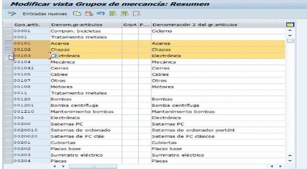307x169 pixels.
Task: Click Gpo.artíc. column header
Action: (31, 24)
